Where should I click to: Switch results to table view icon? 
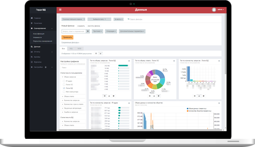tap(96, 53)
